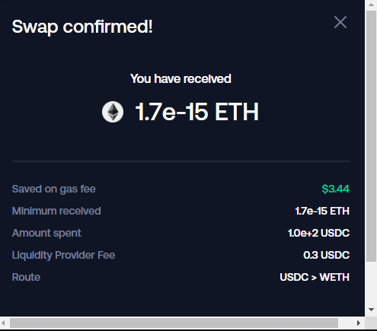
Task: Select the Route label
Action: click(x=26, y=277)
